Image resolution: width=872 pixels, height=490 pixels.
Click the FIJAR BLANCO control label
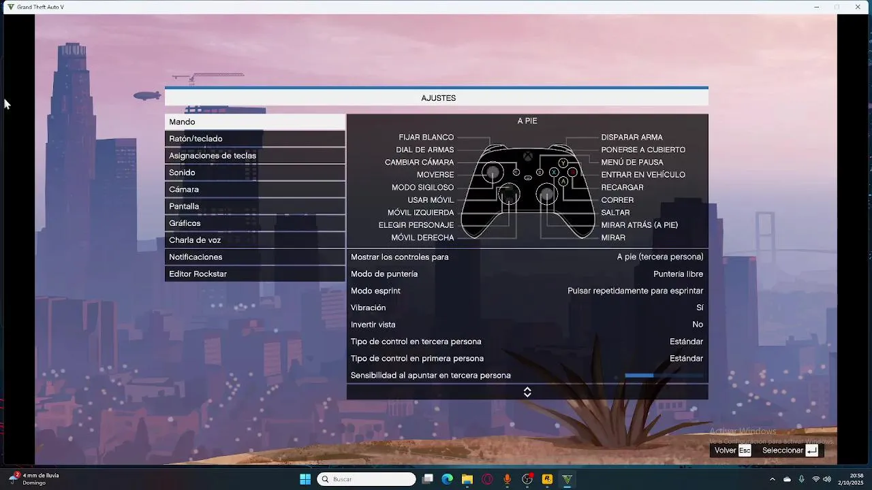coord(426,137)
